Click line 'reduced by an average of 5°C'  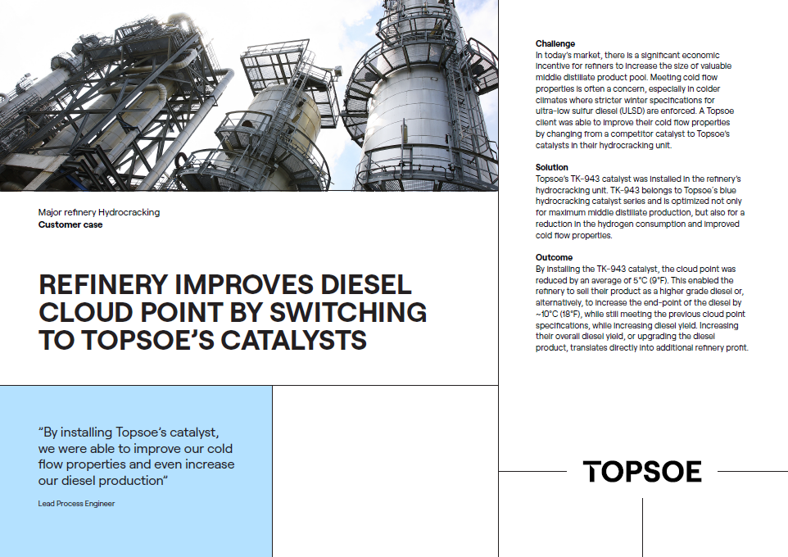pos(634,280)
